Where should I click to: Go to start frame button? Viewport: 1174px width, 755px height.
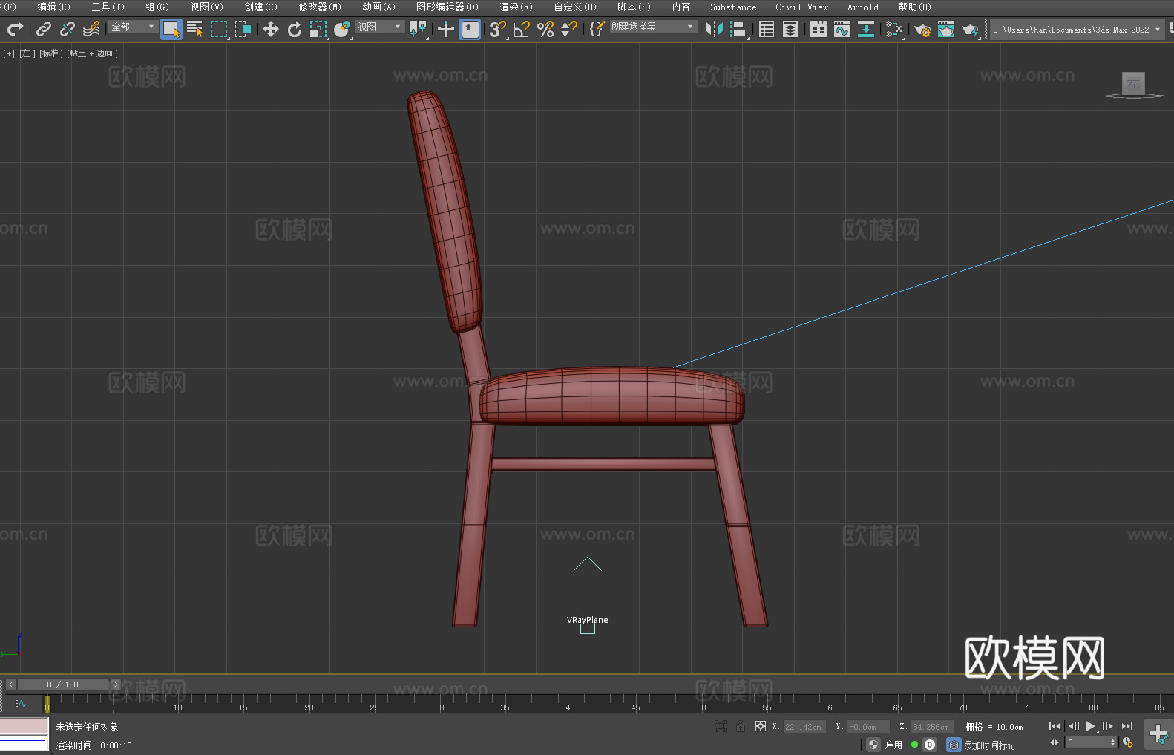coord(1055,726)
